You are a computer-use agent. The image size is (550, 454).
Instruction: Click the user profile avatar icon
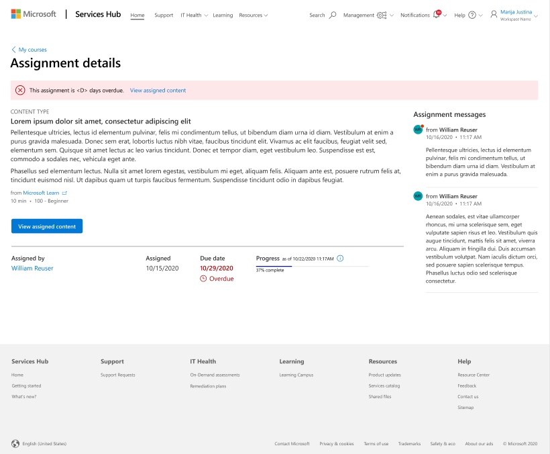click(x=494, y=14)
